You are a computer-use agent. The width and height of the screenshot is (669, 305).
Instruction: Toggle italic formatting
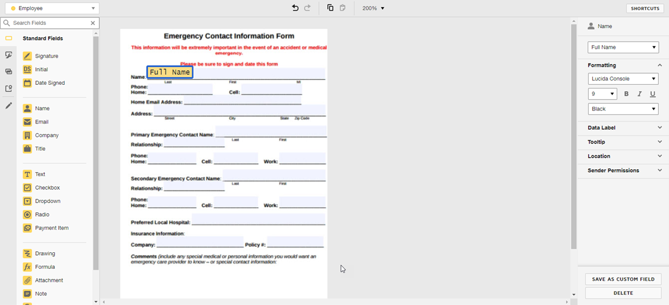click(x=639, y=94)
